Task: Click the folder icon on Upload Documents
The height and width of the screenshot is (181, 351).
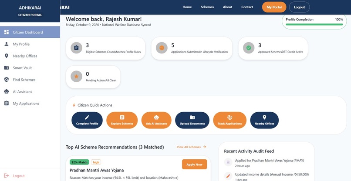Action: [192, 117]
